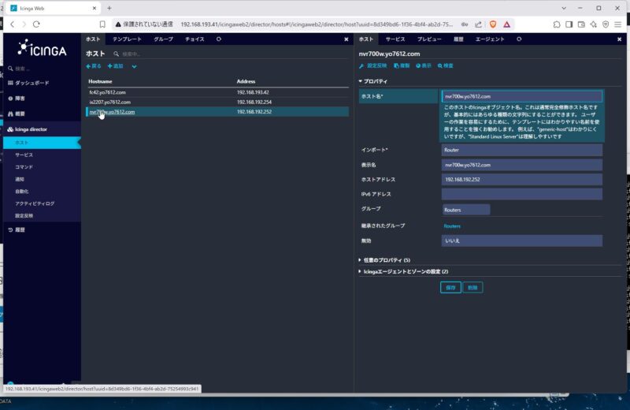Open サービス under Icinga director
630x410 pixels.
coord(24,155)
